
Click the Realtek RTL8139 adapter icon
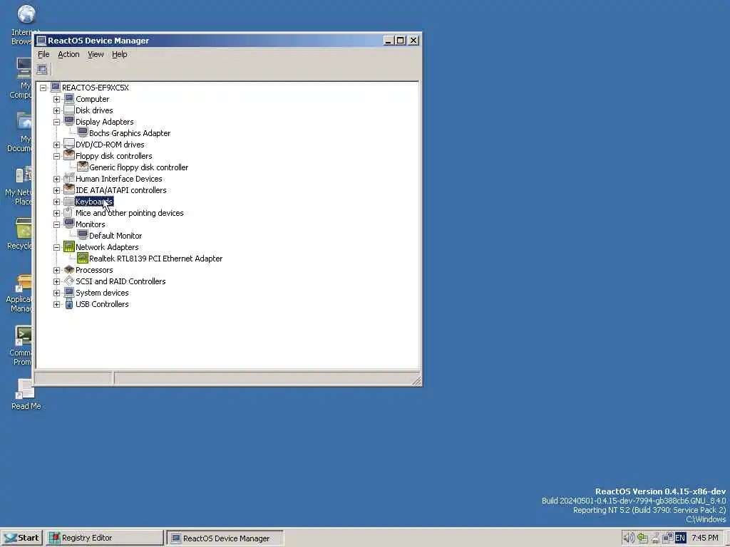(83, 258)
